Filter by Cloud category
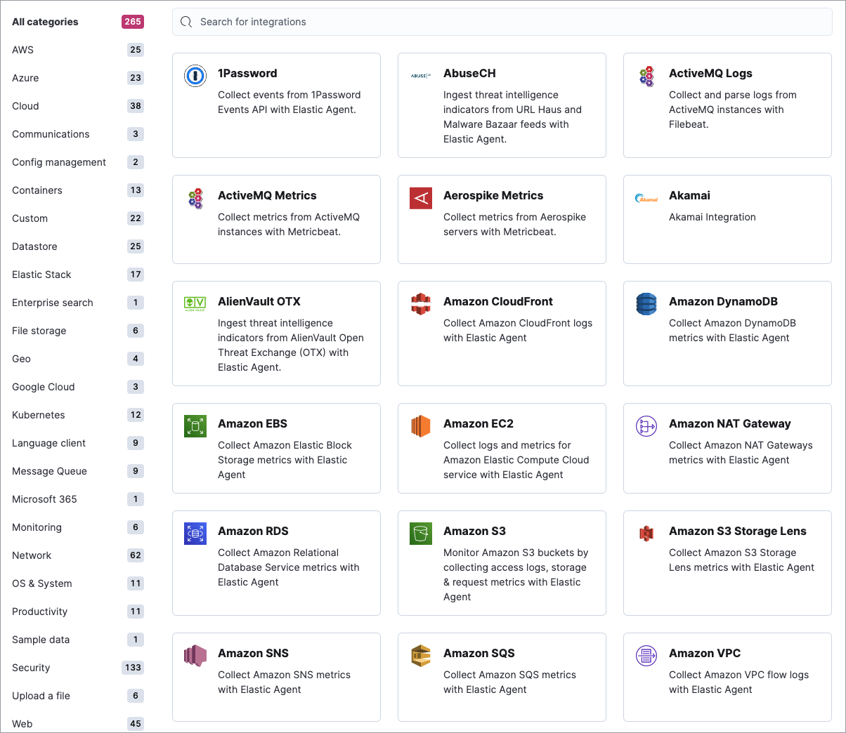 [77, 106]
